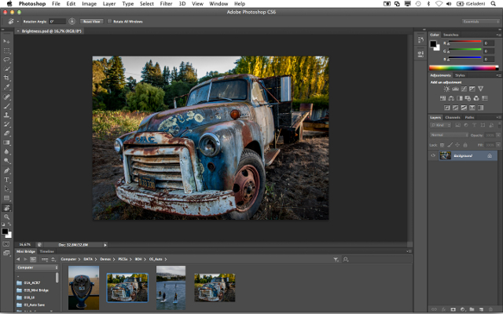Screen dimensions: 503x314
Task: Switch to the Channels tab
Action: coord(453,118)
